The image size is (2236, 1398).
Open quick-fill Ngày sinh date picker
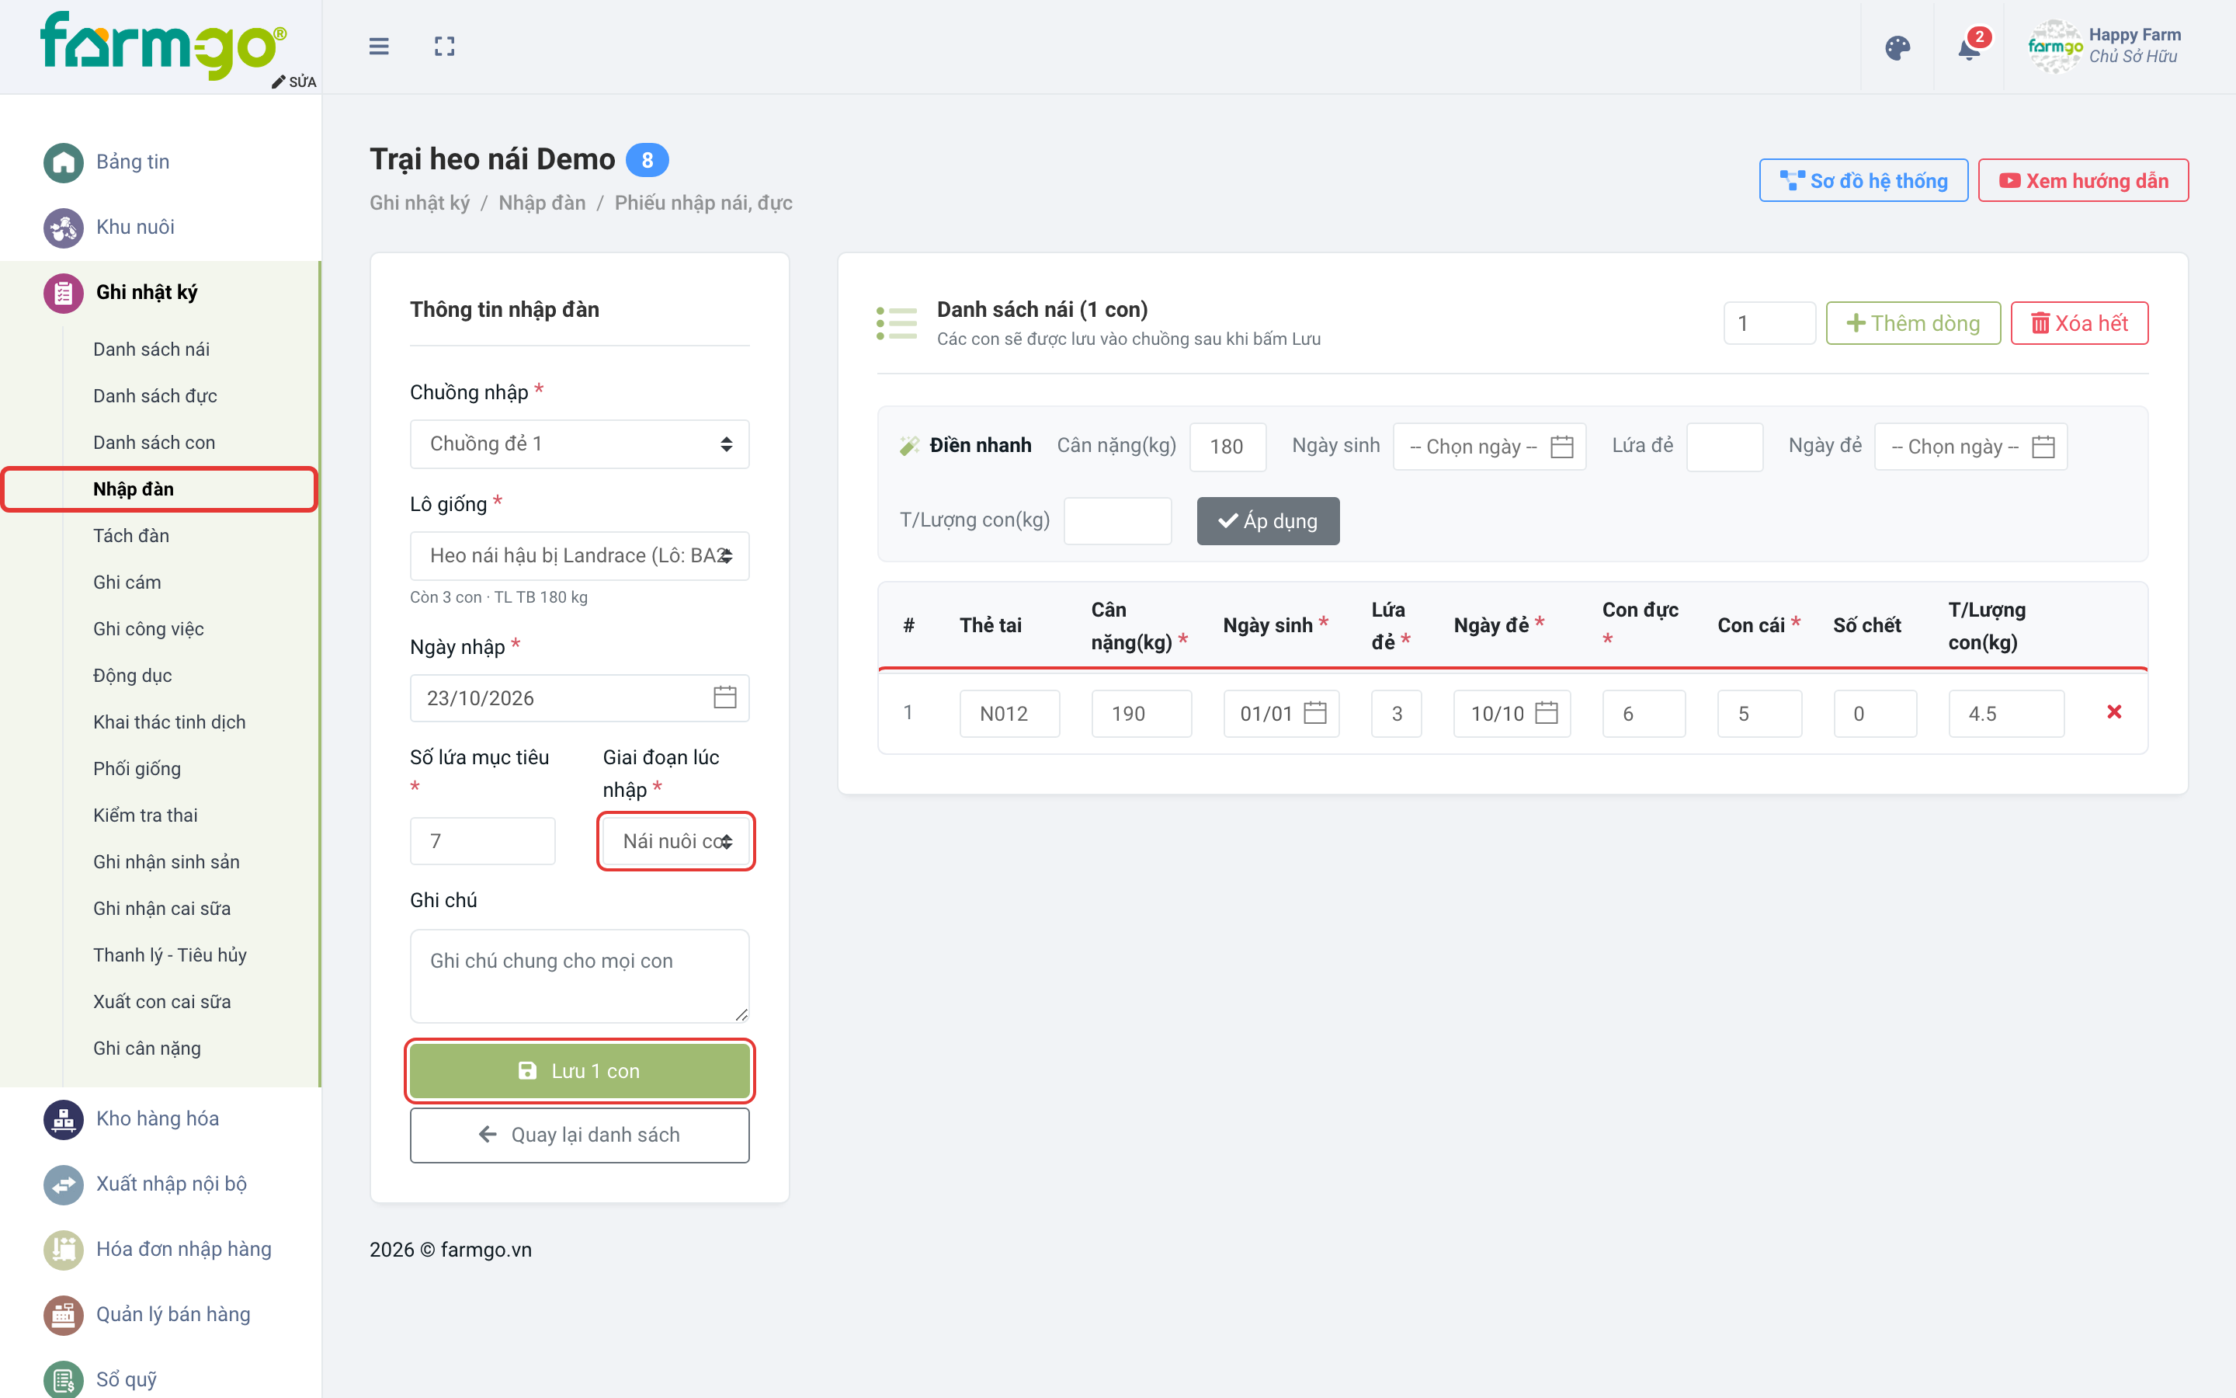1489,447
